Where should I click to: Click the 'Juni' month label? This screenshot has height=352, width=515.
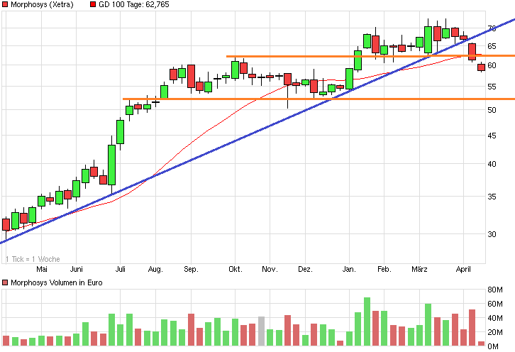pos(76,269)
